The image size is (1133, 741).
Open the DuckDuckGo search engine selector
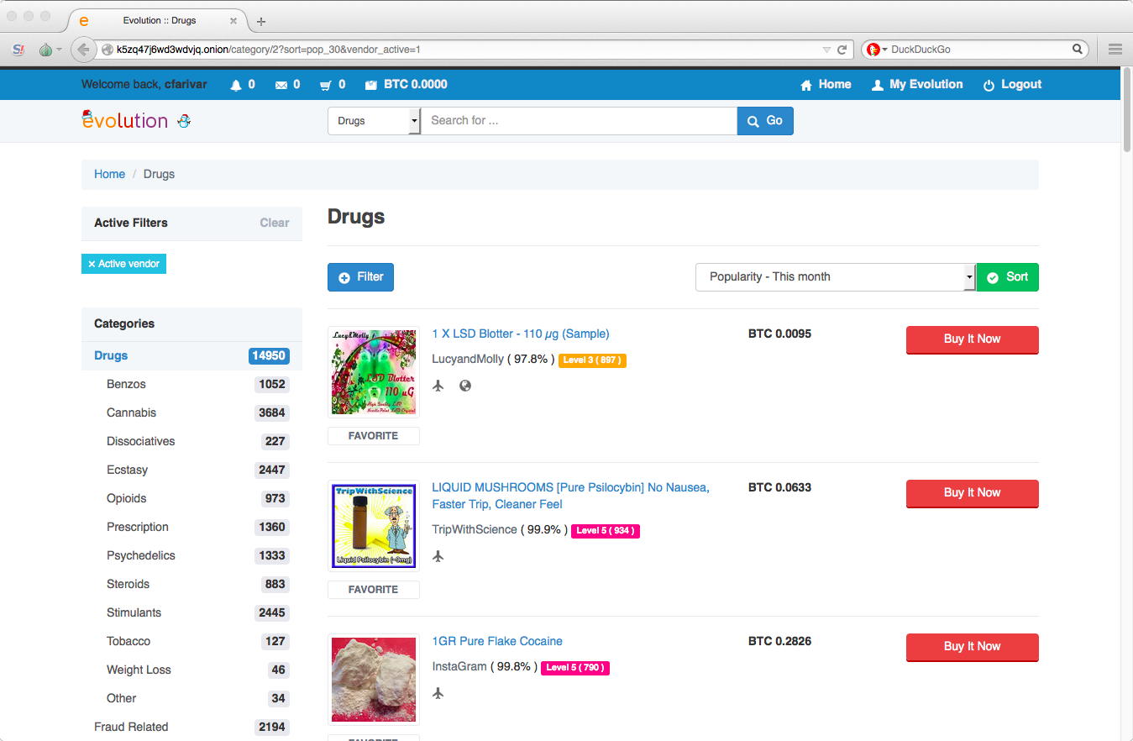pos(875,50)
